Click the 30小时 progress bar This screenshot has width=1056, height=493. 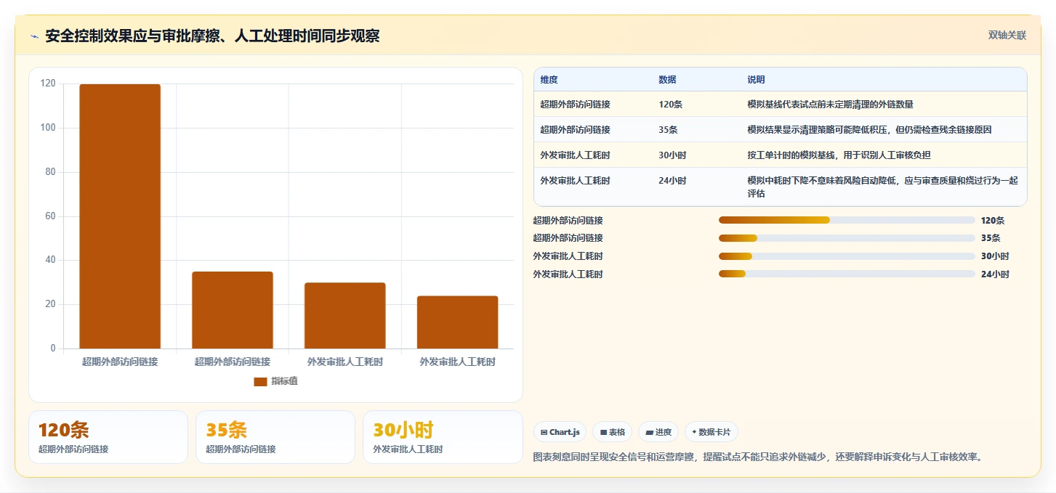847,256
